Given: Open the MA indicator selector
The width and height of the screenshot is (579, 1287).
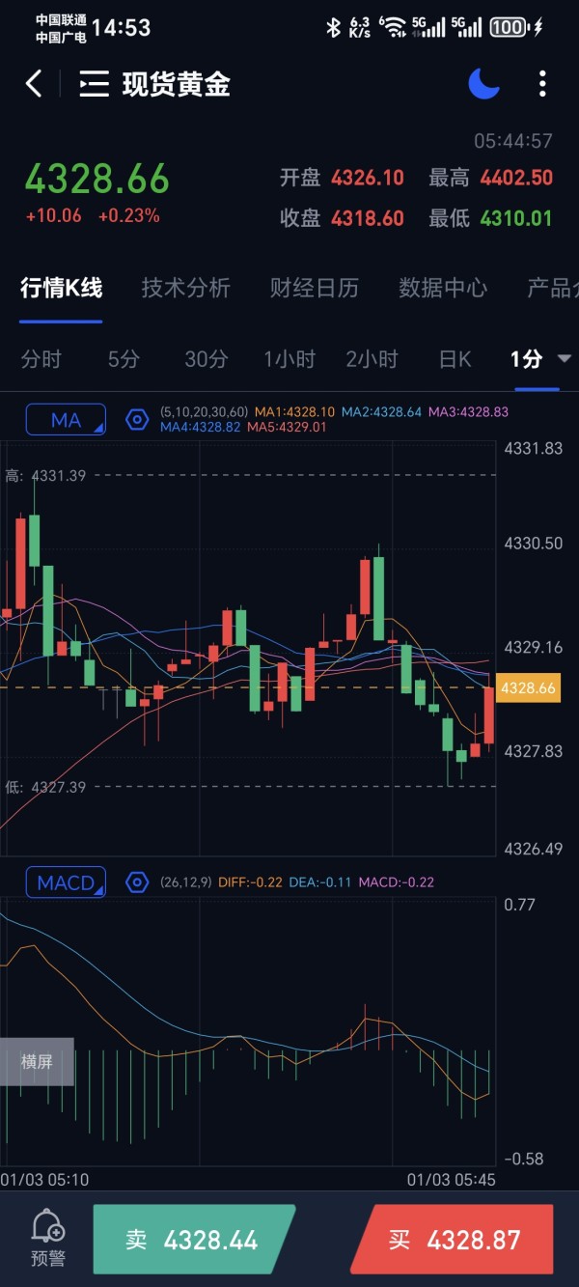Looking at the screenshot, I should click(x=66, y=420).
